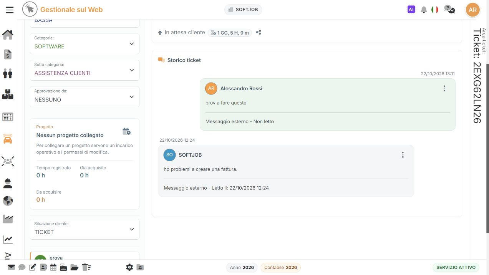The height and width of the screenshot is (275, 489).
Task: Open settings with the gear icon
Action: 129,267
